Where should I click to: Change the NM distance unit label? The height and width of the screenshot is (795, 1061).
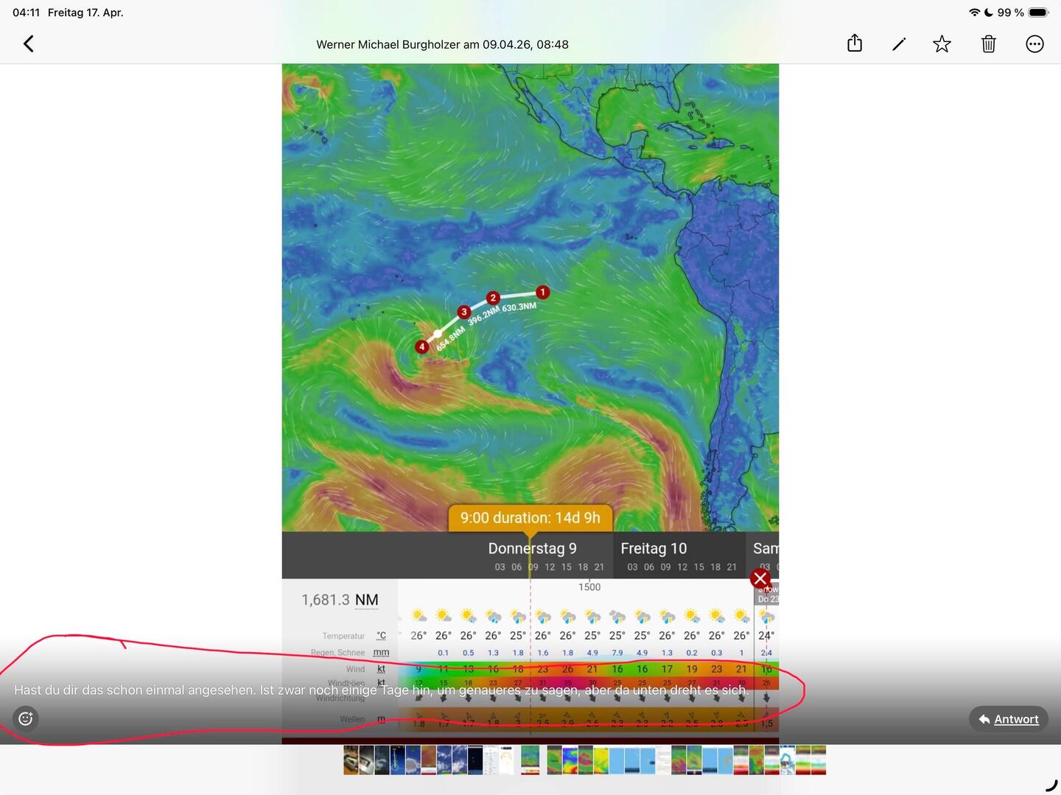coord(366,600)
